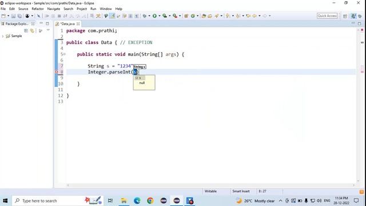This screenshot has width=366, height=206.
Task: Click the Save All toolbar icon
Action: tap(19, 16)
